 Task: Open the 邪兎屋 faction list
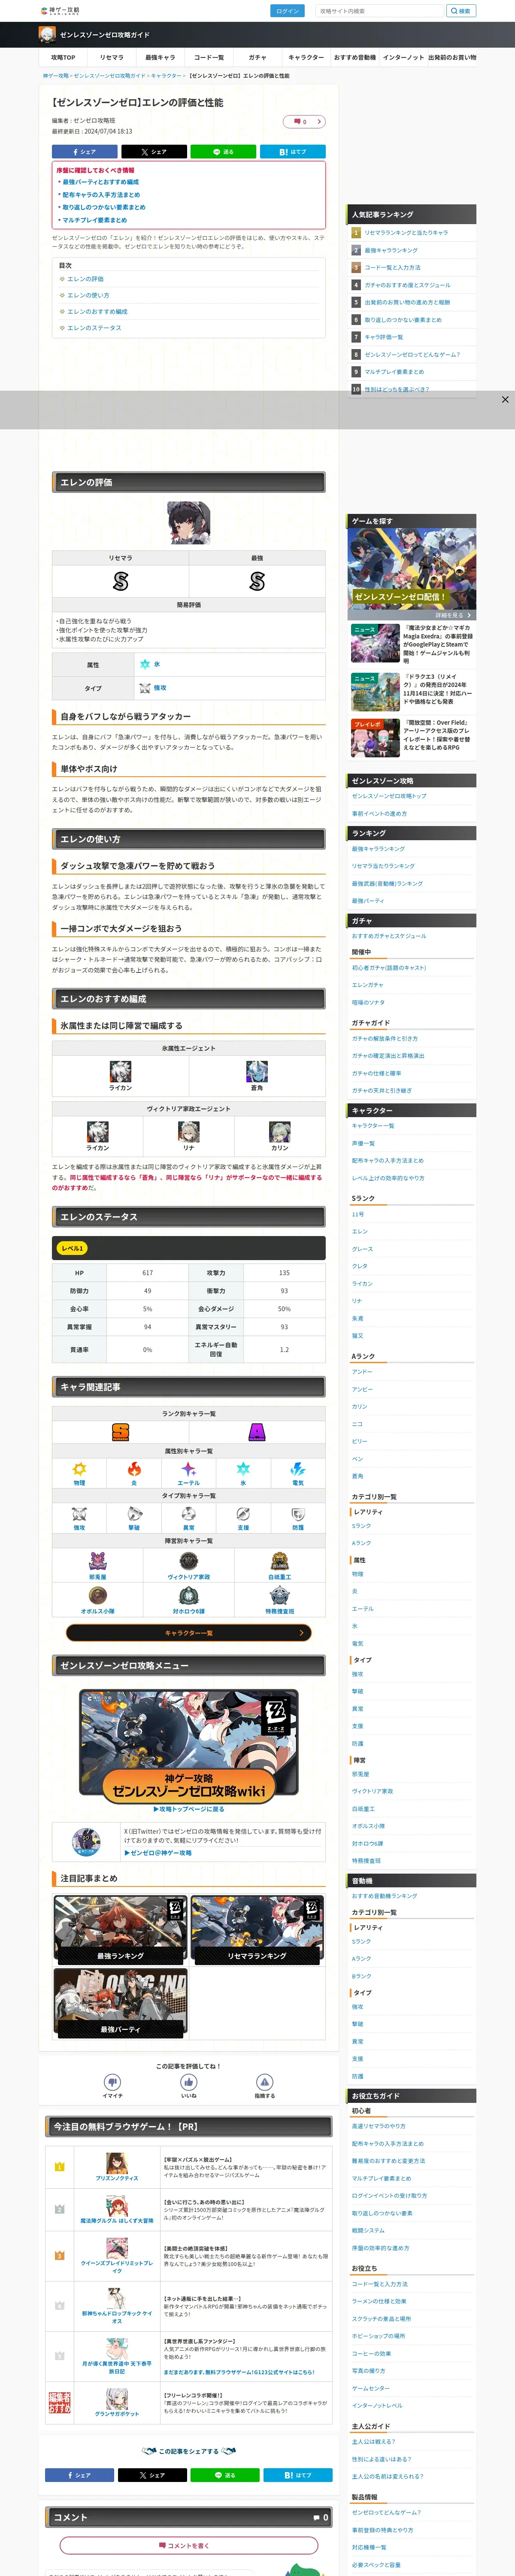[x=97, y=1565]
